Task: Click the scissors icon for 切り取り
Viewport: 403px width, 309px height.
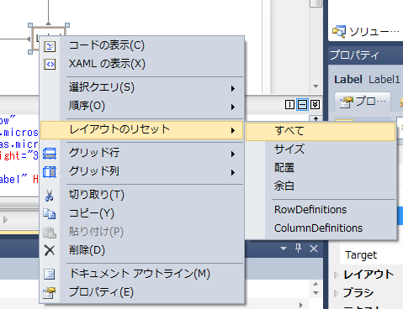Action: click(x=50, y=196)
